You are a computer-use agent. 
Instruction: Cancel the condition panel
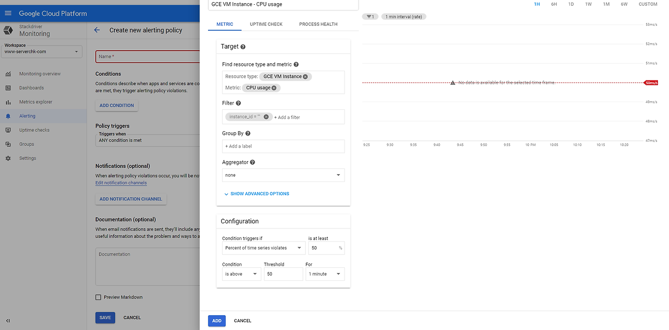click(243, 321)
